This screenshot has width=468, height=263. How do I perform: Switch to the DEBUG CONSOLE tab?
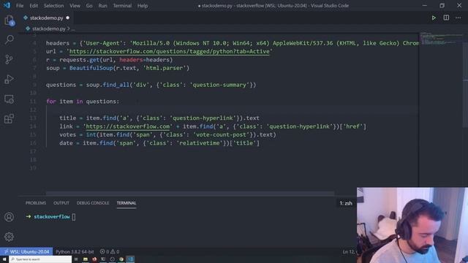coord(93,203)
